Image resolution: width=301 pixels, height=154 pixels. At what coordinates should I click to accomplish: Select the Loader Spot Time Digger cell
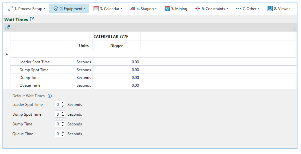[x=116, y=62]
